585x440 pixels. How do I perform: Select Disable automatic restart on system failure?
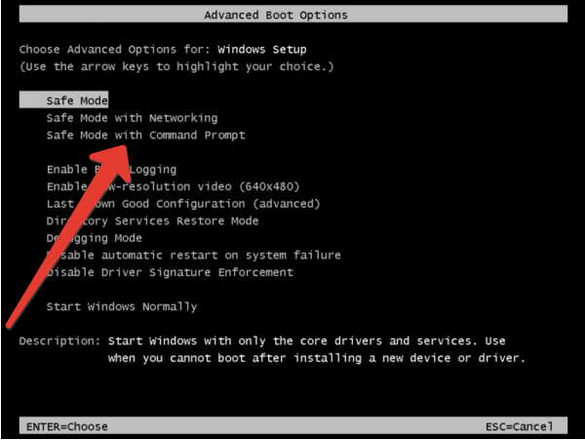click(x=193, y=256)
